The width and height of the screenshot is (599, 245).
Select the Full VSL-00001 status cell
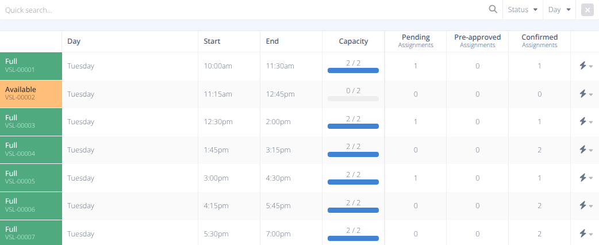31,66
